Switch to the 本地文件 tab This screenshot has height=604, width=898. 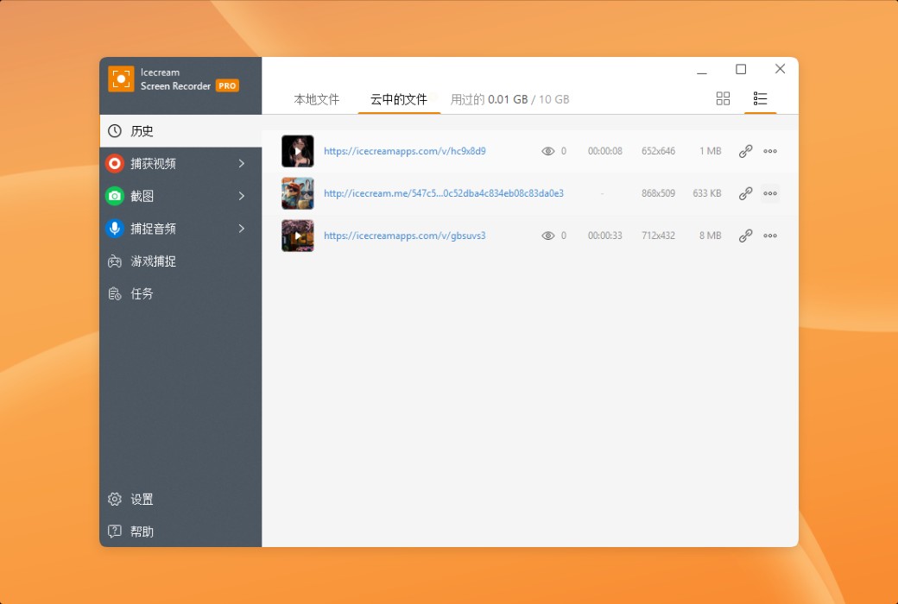pyautogui.click(x=317, y=99)
